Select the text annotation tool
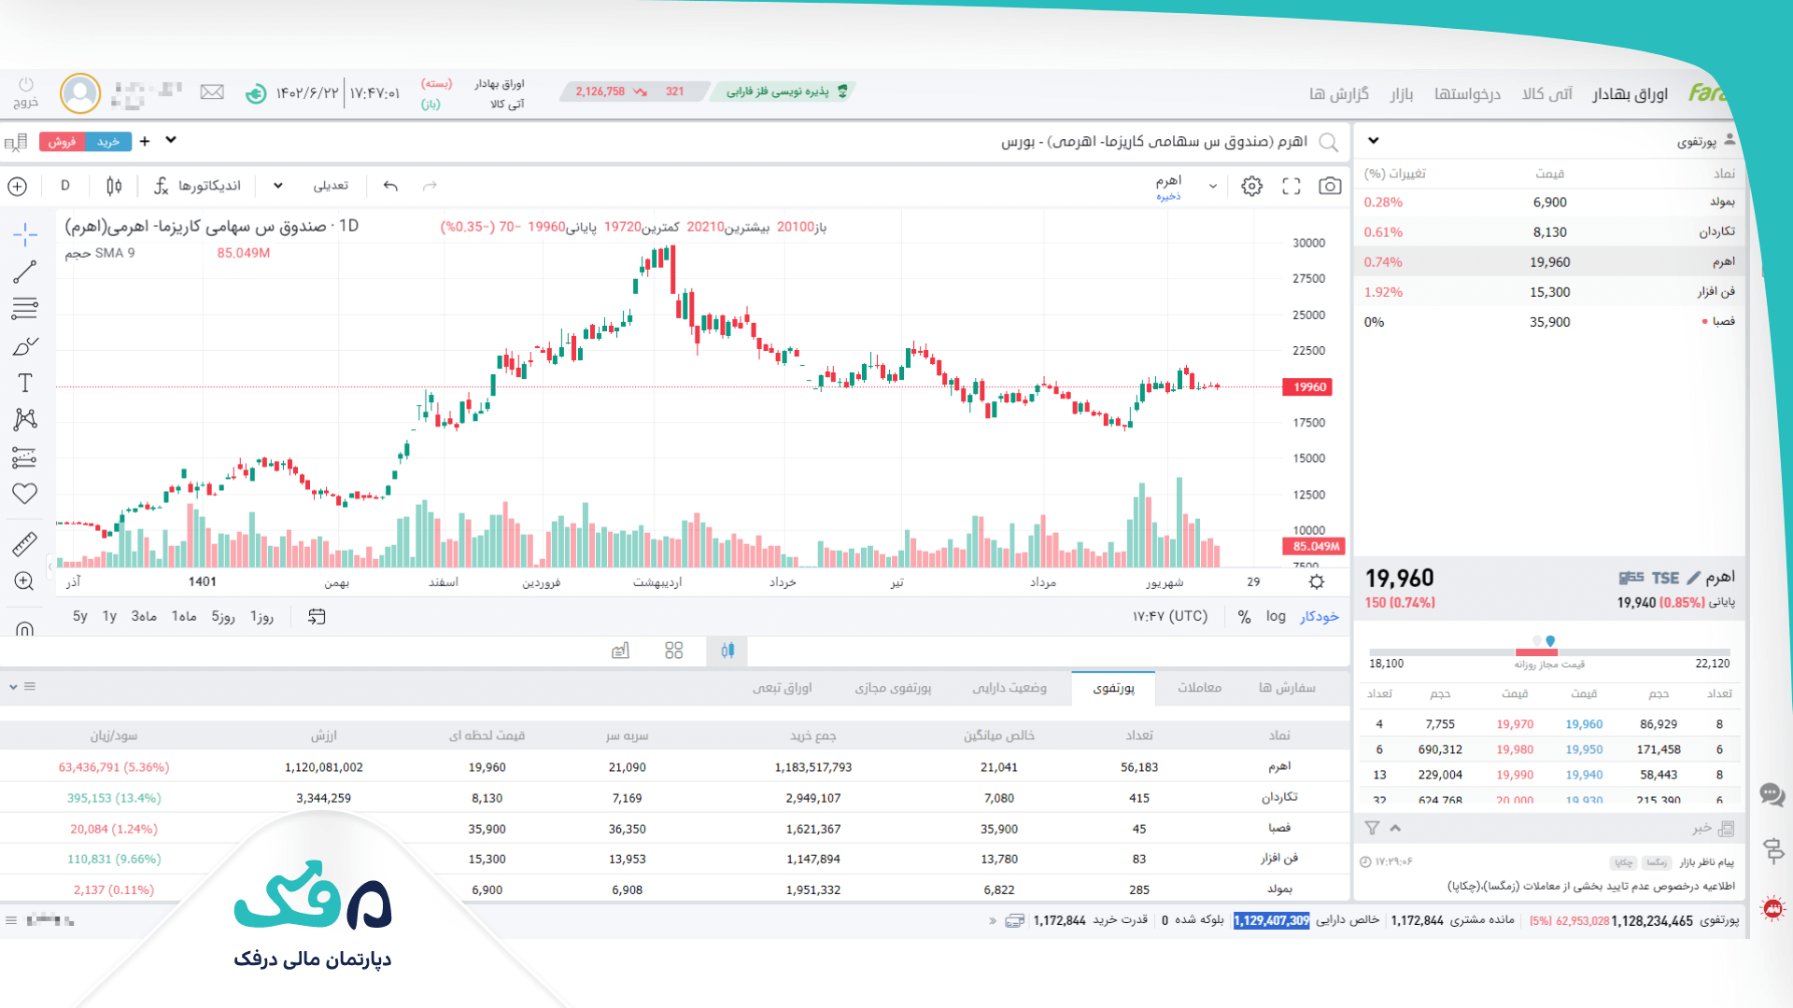The width and height of the screenshot is (1793, 1008). pyautogui.click(x=25, y=383)
